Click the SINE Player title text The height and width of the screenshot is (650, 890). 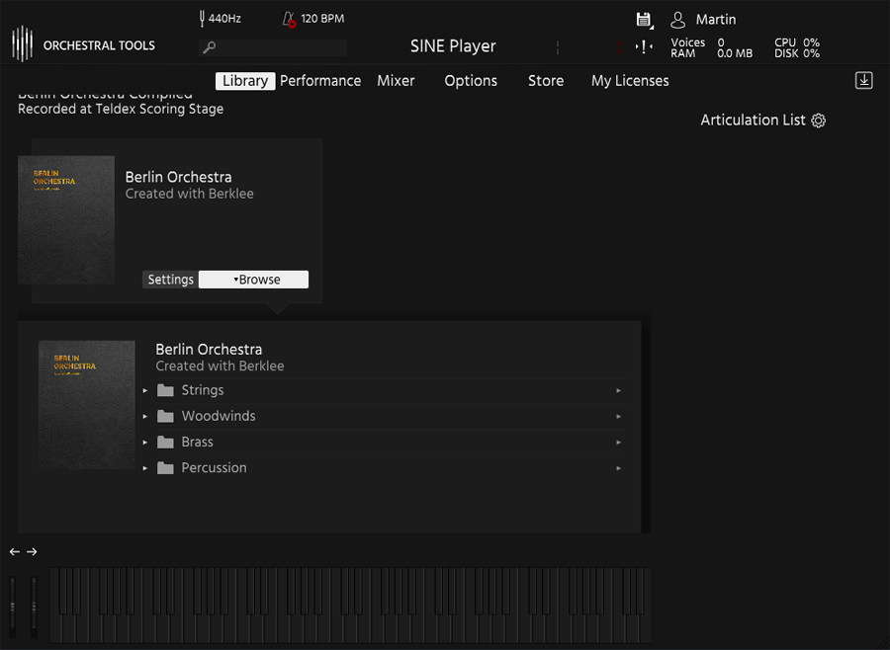coord(453,46)
